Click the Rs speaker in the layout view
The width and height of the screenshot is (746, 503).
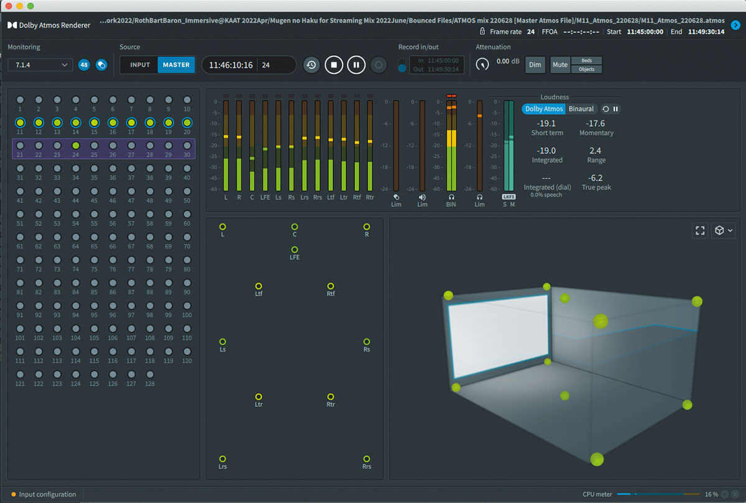coord(367,342)
